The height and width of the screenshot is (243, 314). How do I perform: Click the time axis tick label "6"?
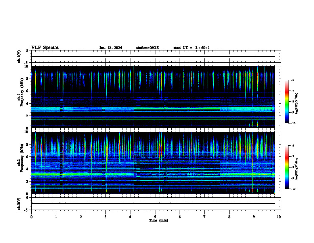pyautogui.click(x=180, y=217)
